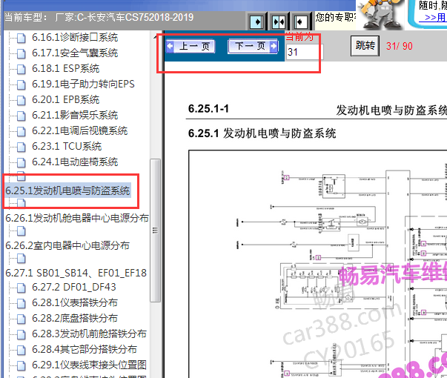Select 6.19.1电子助力转向EPS entry

[x=83, y=84]
